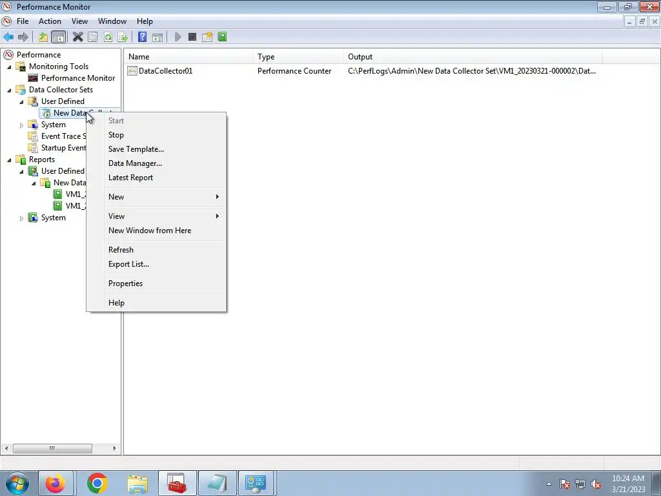Sort by the Type column header
This screenshot has width=661, height=496.
pyautogui.click(x=298, y=57)
